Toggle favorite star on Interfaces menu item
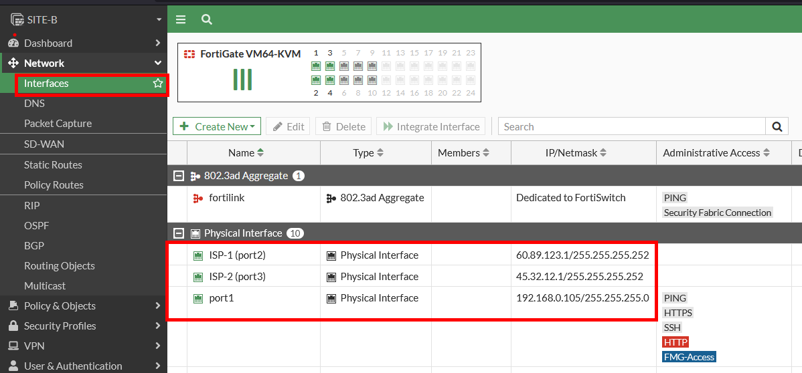 158,84
